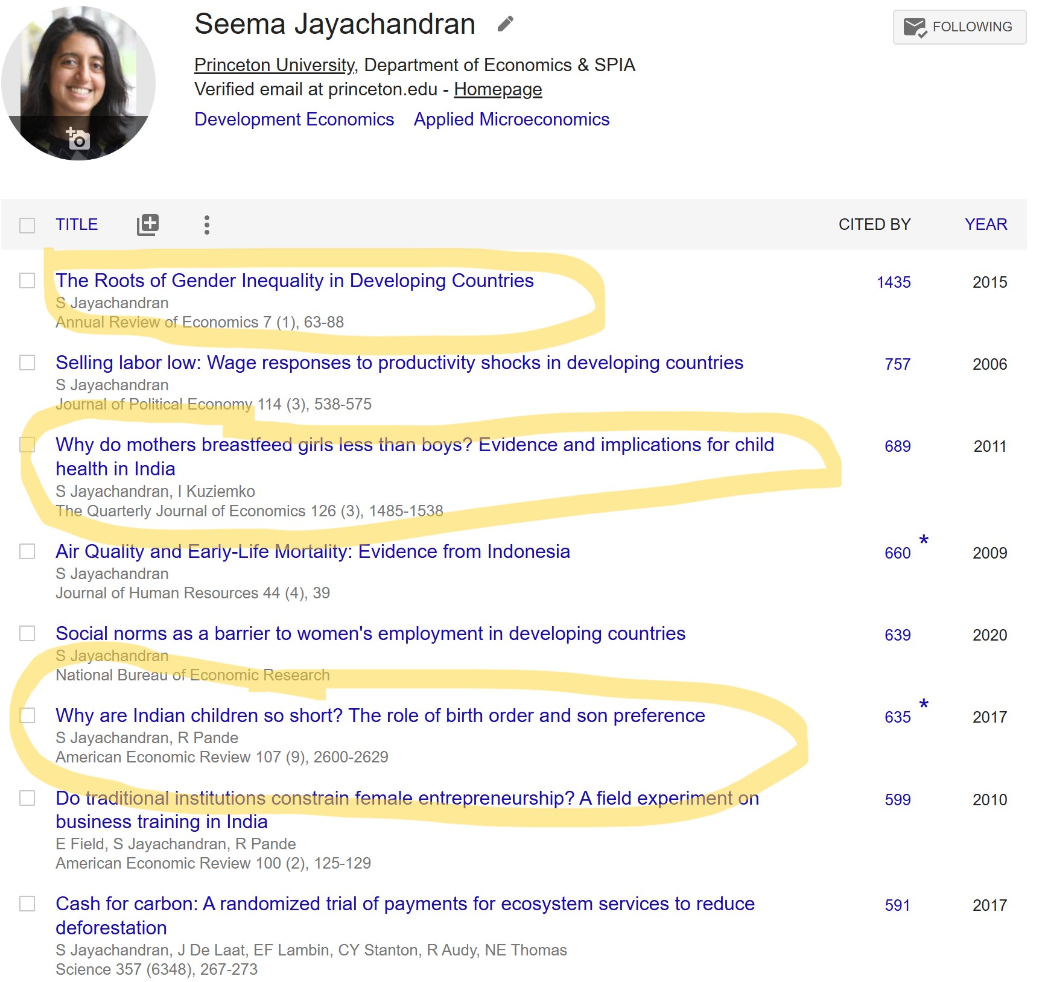The width and height of the screenshot is (1045, 982).
Task: Open the 1435 citations count link
Action: [893, 282]
